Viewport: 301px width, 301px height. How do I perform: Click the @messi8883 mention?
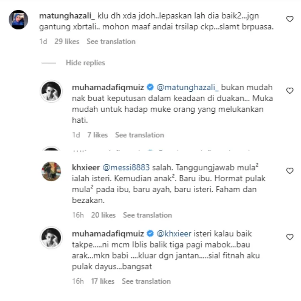[x=126, y=167]
